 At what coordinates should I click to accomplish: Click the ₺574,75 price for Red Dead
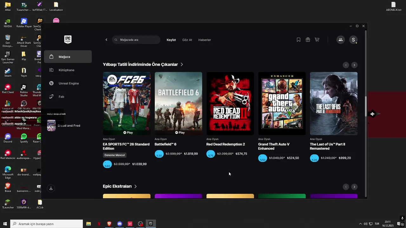pyautogui.click(x=241, y=154)
